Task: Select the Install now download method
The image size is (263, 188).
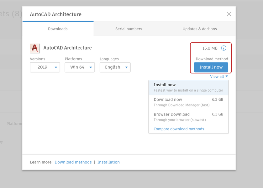Action: coord(188,87)
